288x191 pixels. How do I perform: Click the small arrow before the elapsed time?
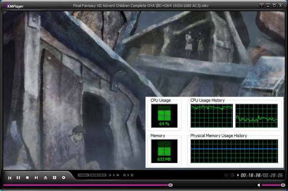(x=238, y=175)
